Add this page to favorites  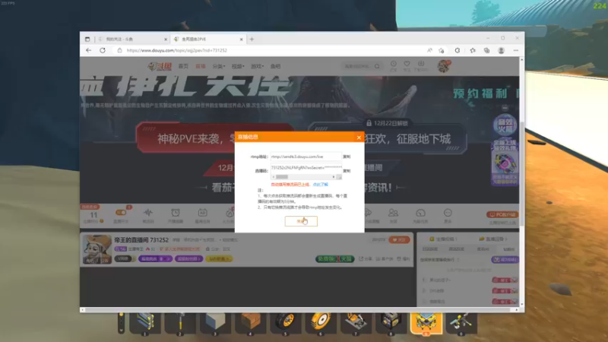coord(442,50)
